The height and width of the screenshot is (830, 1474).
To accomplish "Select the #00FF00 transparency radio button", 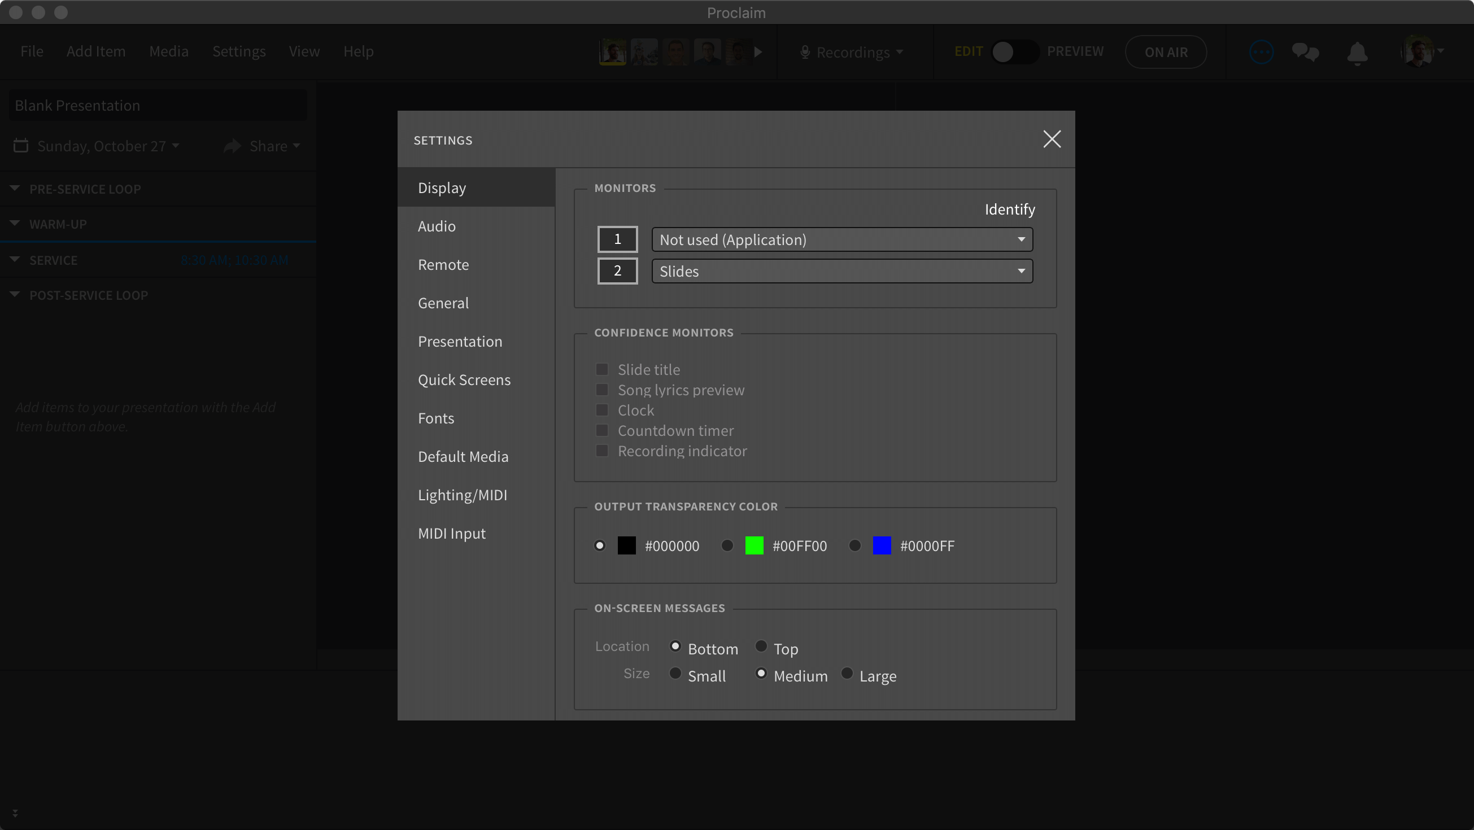I will click(x=727, y=545).
